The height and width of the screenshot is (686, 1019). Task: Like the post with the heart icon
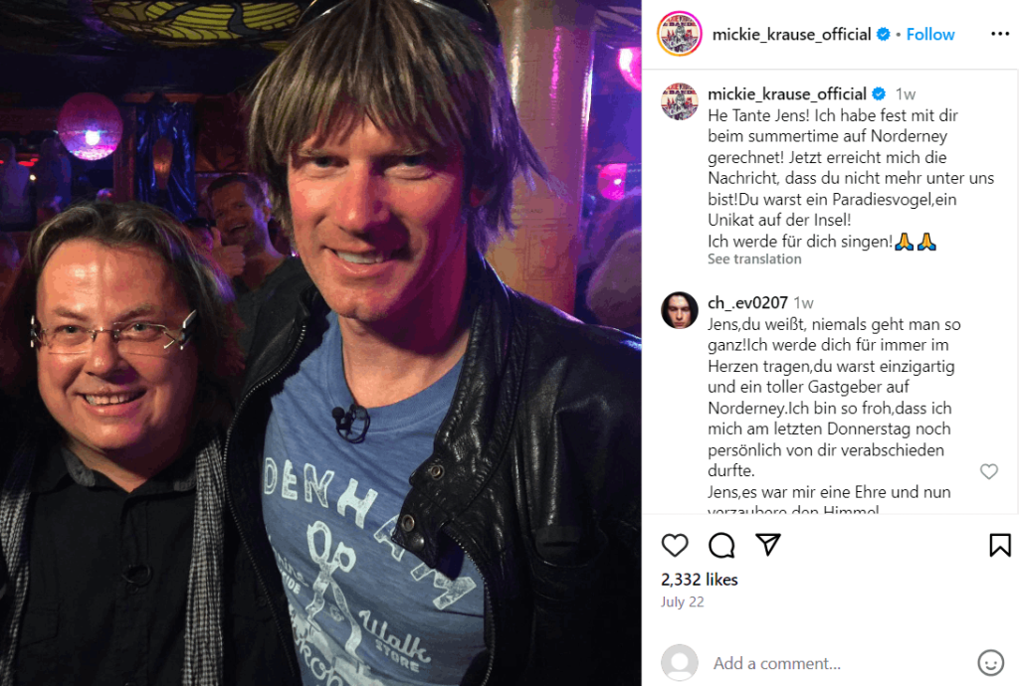pos(675,545)
